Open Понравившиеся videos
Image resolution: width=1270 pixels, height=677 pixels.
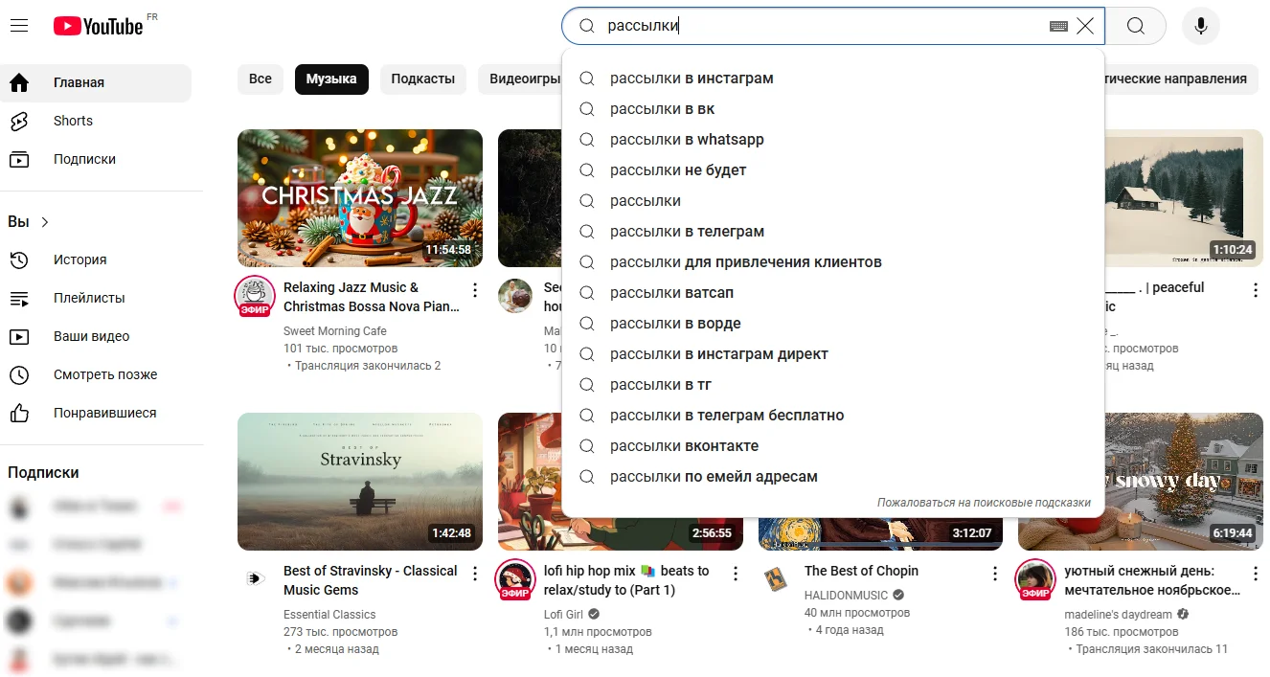click(x=104, y=413)
